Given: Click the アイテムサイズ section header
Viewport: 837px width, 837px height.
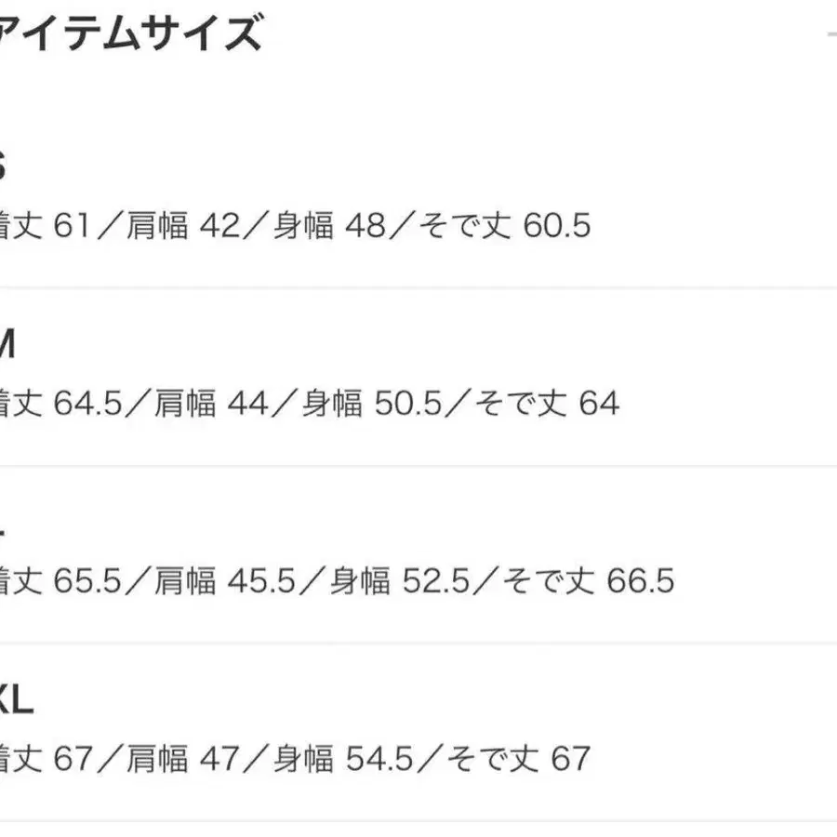Looking at the screenshot, I should click(130, 35).
